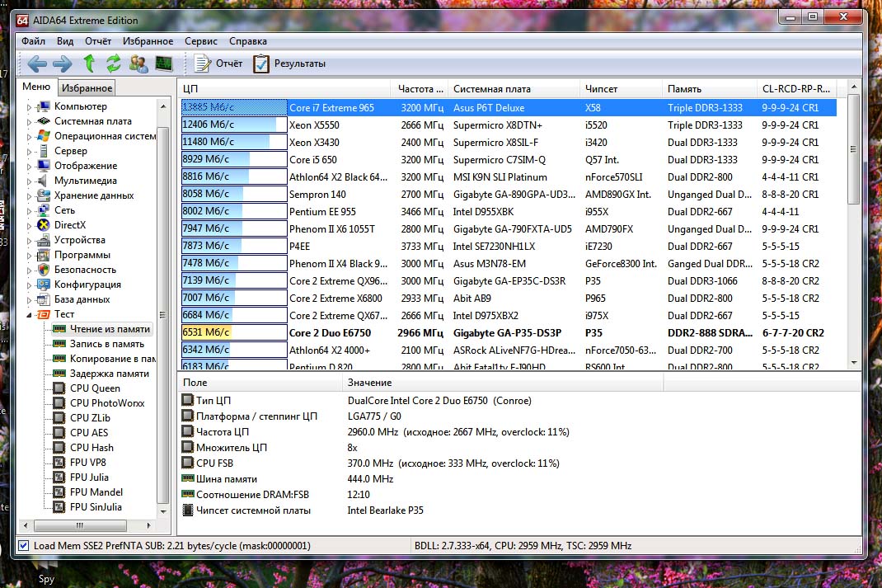
Task: Open the Сервис menu
Action: coord(201,41)
